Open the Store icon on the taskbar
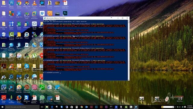The height and width of the screenshot is (109, 193). pos(71,107)
